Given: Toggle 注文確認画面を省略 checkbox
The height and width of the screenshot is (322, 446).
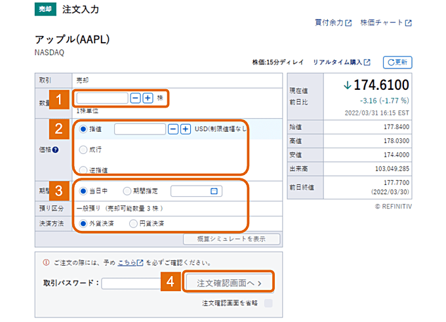Looking at the screenshot, I should click(x=268, y=303).
